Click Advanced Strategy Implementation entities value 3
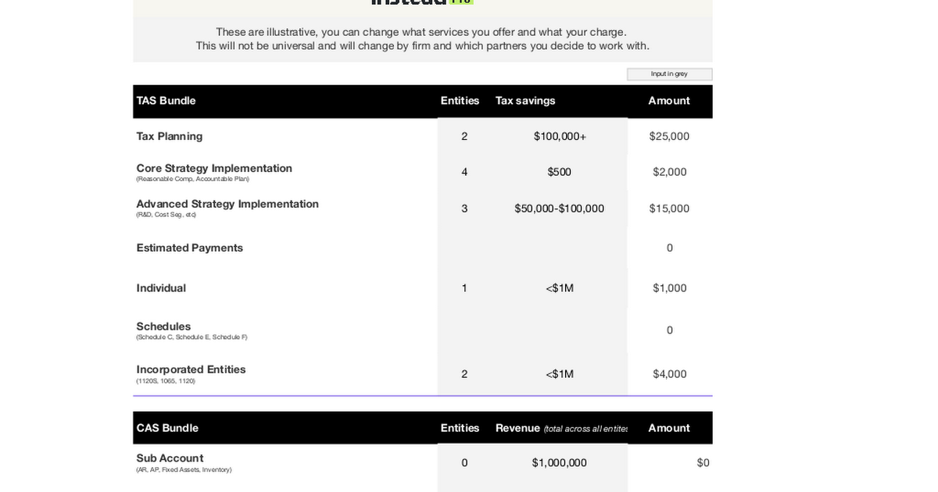The height and width of the screenshot is (492, 938). click(464, 209)
